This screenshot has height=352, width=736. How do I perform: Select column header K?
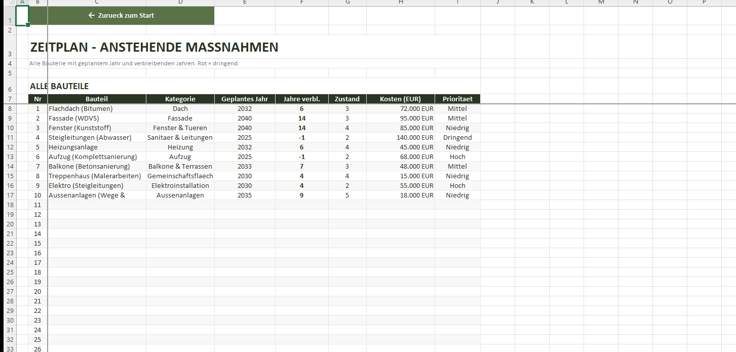tap(532, 3)
